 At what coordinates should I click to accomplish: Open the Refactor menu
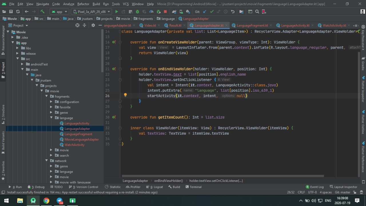(83, 4)
